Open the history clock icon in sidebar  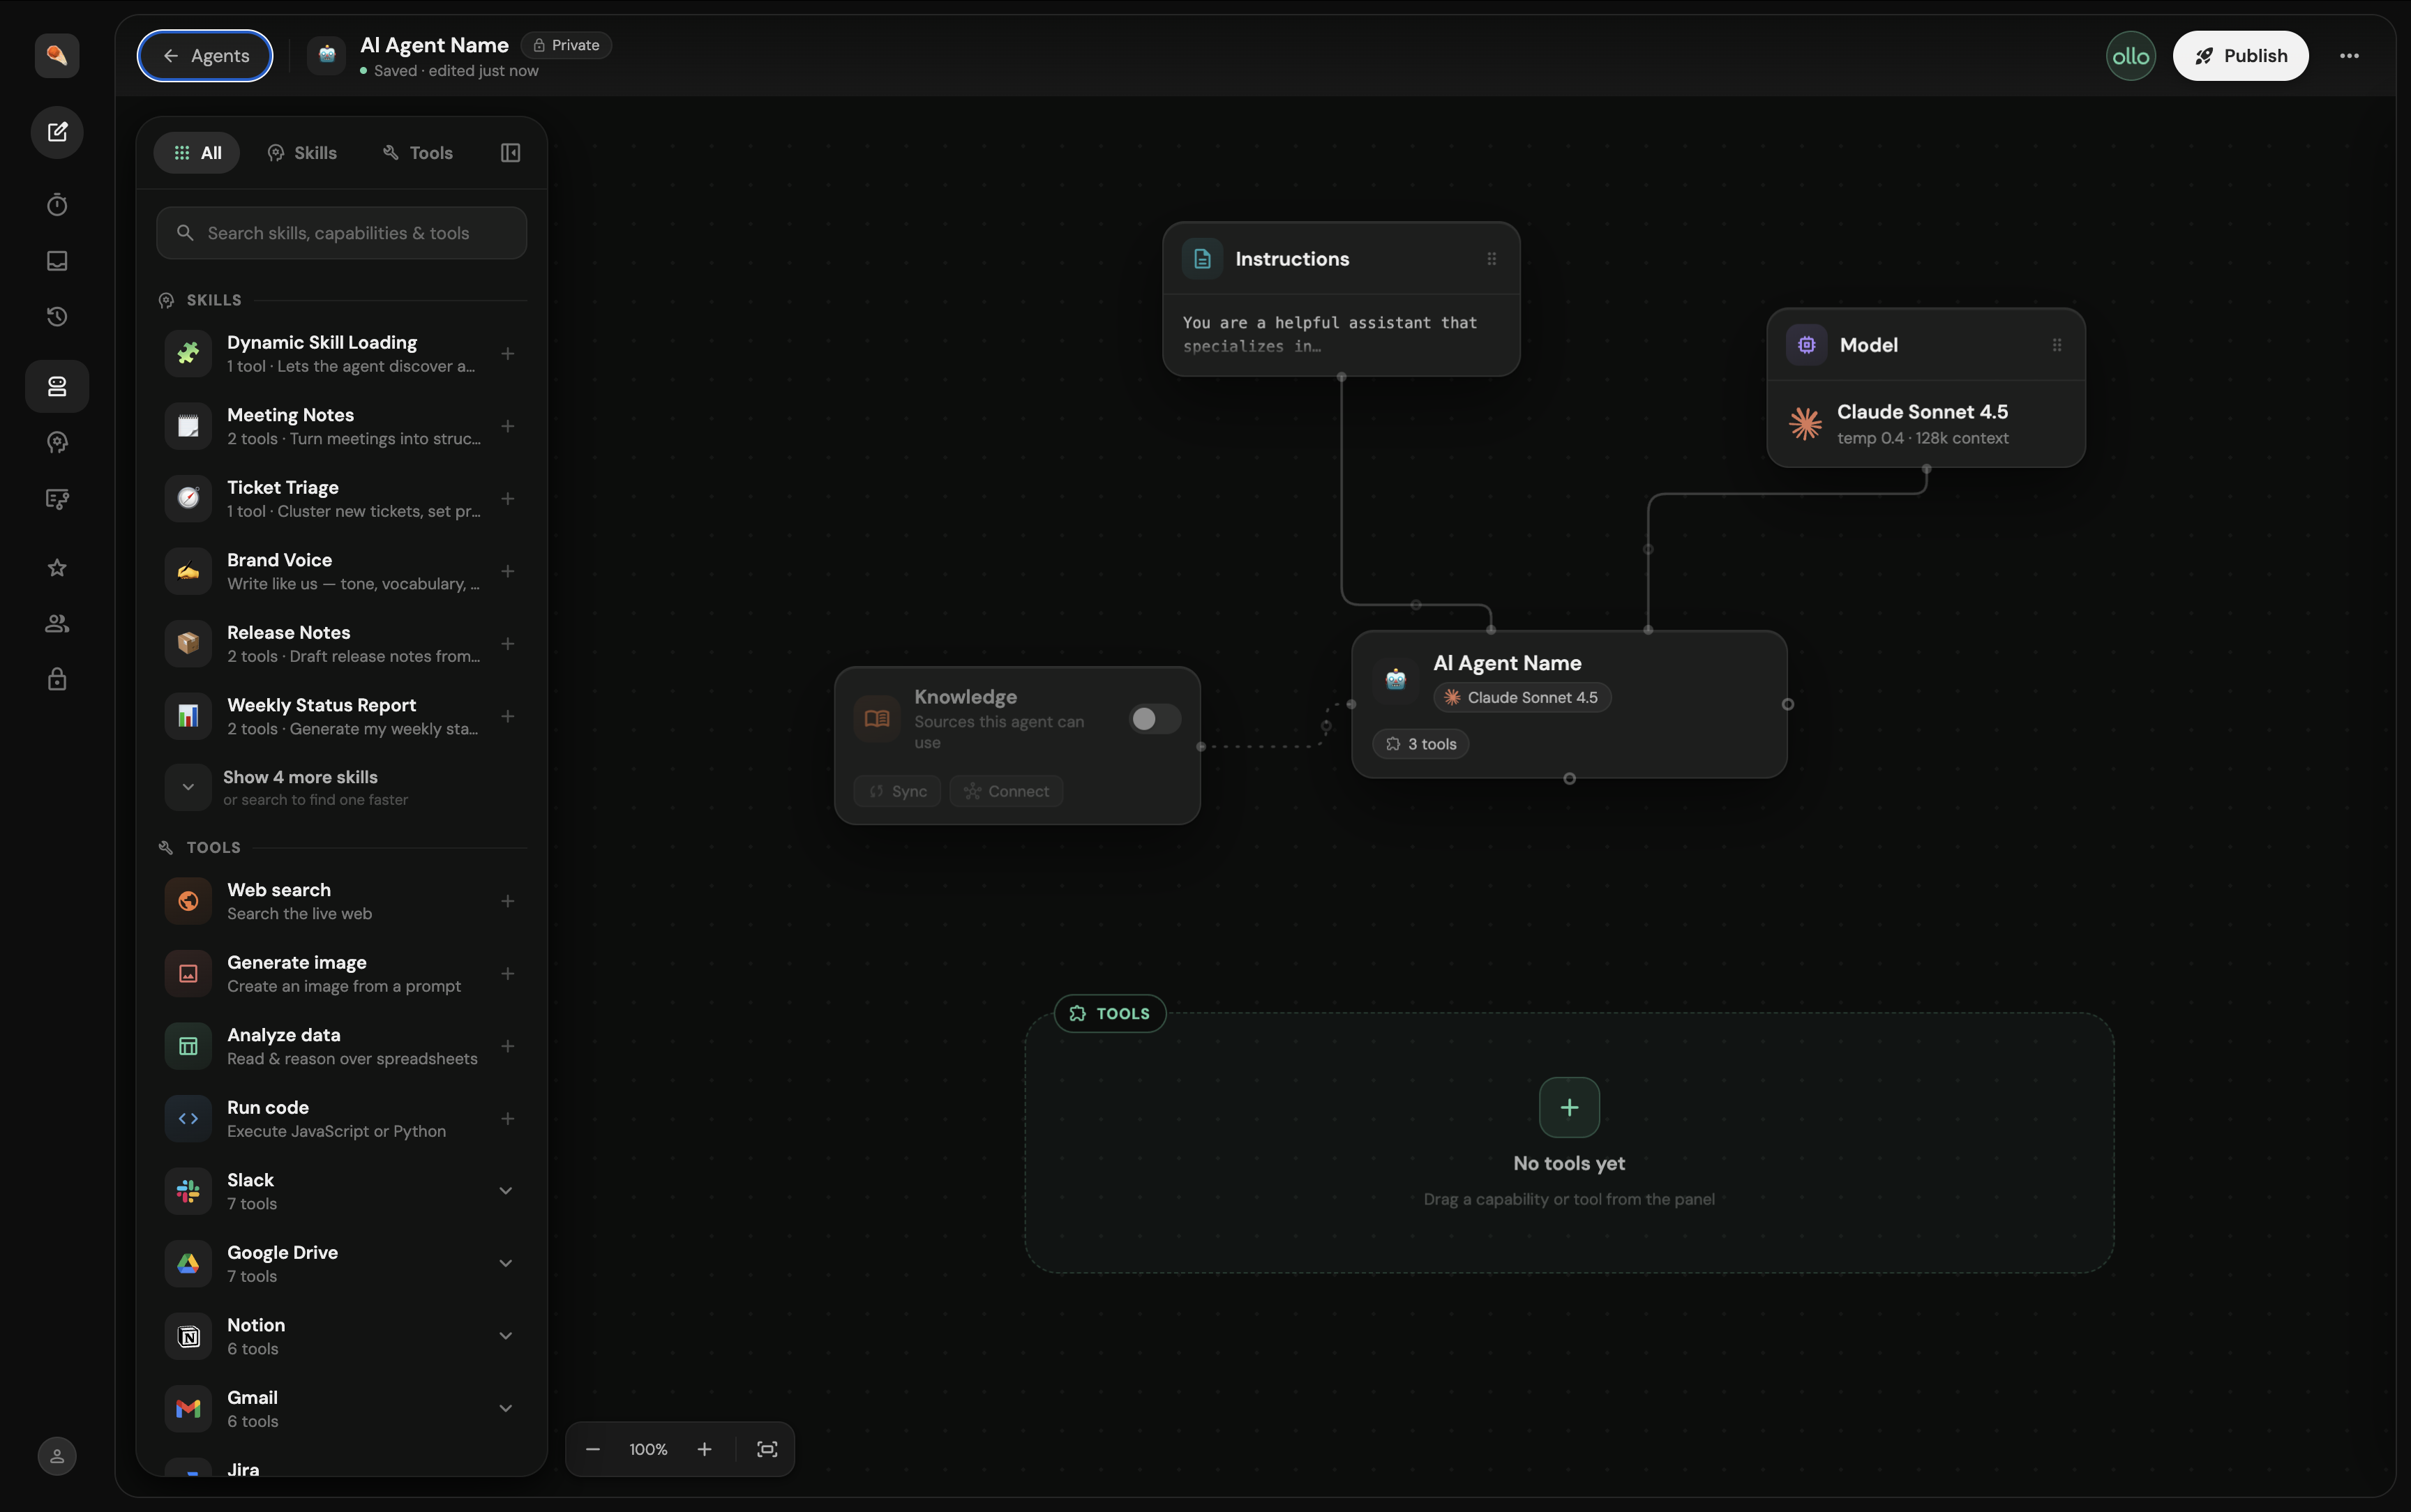click(57, 317)
